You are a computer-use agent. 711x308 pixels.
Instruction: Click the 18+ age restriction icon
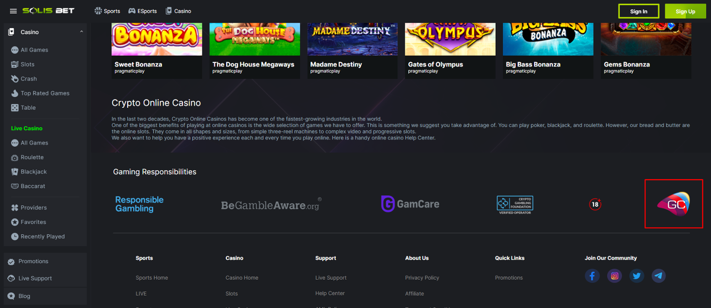[x=595, y=204]
